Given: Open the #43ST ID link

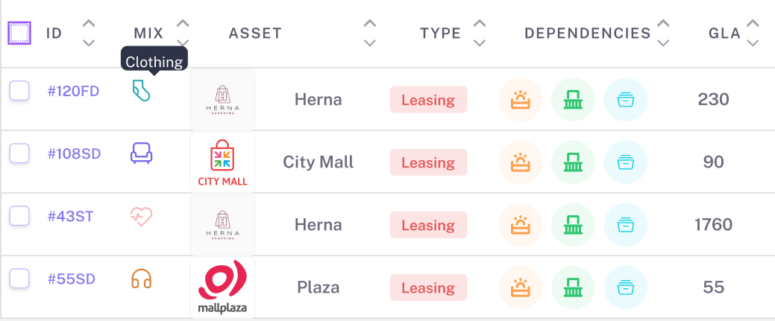Looking at the screenshot, I should [70, 217].
